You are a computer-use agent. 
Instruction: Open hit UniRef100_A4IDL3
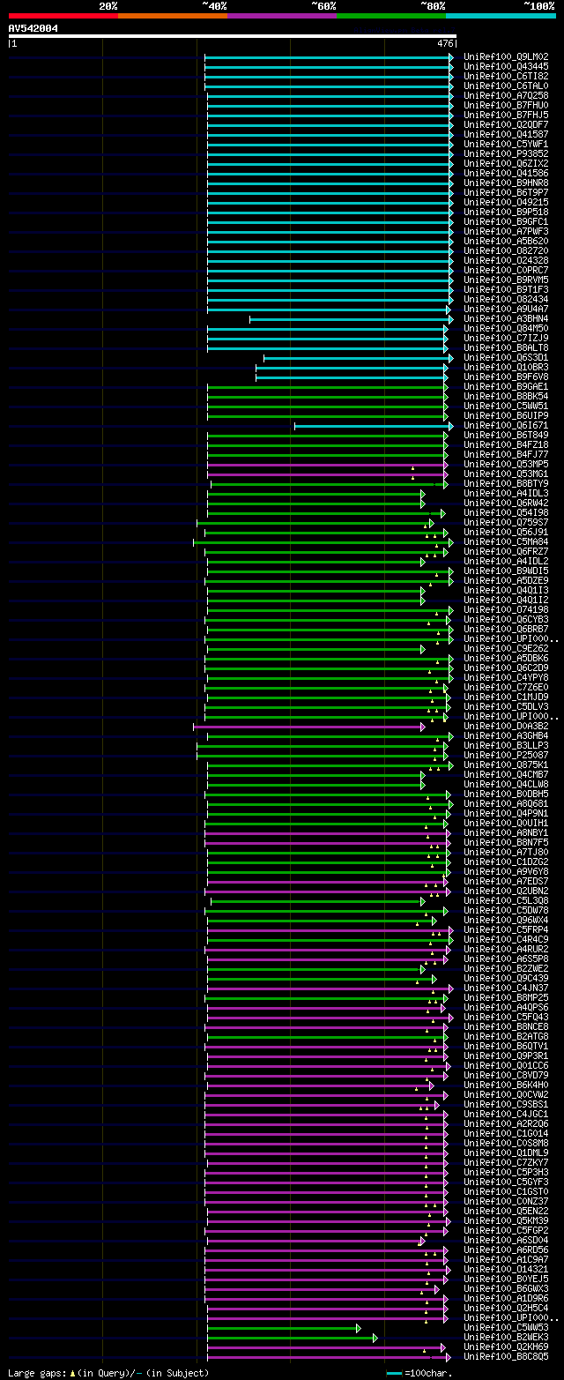pos(506,493)
